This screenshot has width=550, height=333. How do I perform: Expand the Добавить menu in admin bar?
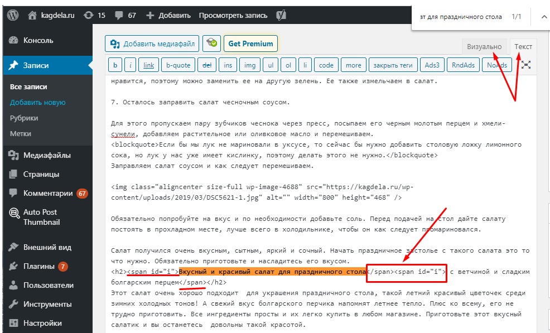[x=168, y=15]
